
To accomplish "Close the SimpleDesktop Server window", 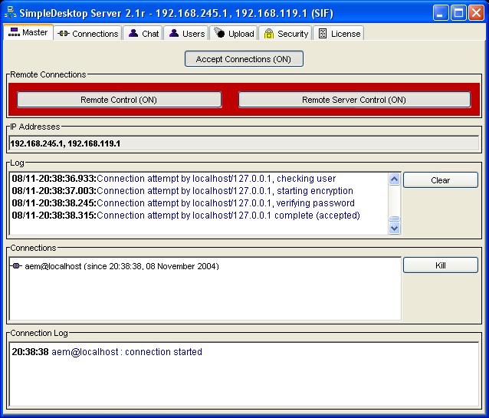I will (476, 13).
